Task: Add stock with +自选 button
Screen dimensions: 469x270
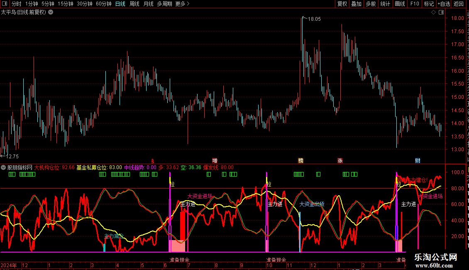Action: [444, 4]
